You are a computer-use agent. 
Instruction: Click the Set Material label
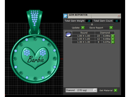pos(106,91)
